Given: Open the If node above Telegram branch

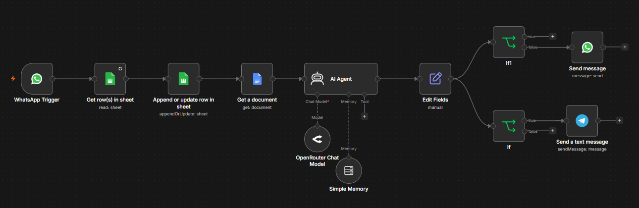Looking at the screenshot, I should 509,126.
